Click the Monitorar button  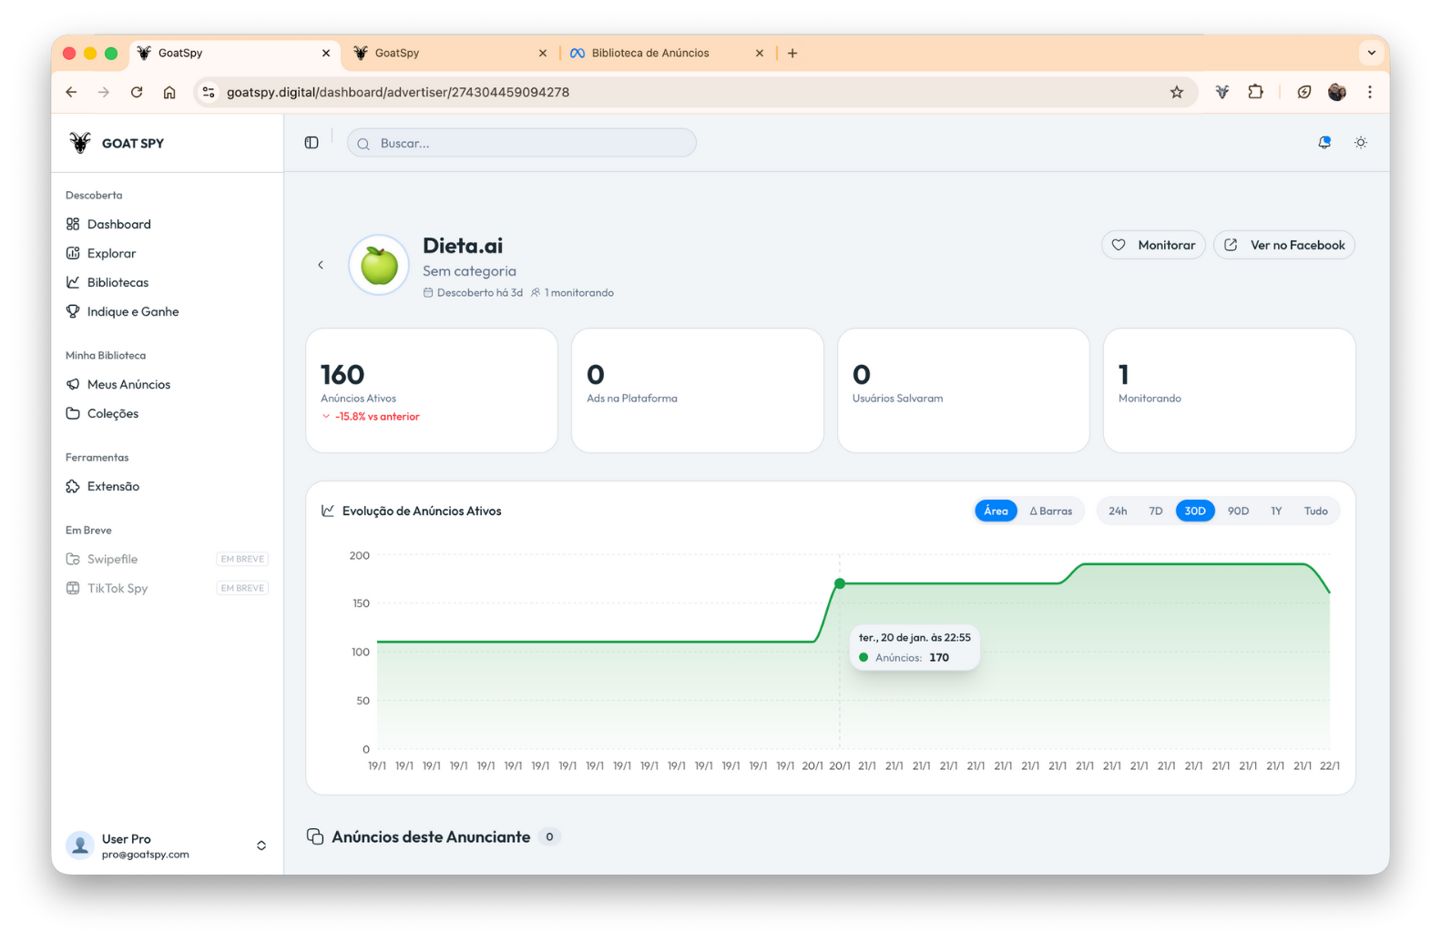point(1153,245)
